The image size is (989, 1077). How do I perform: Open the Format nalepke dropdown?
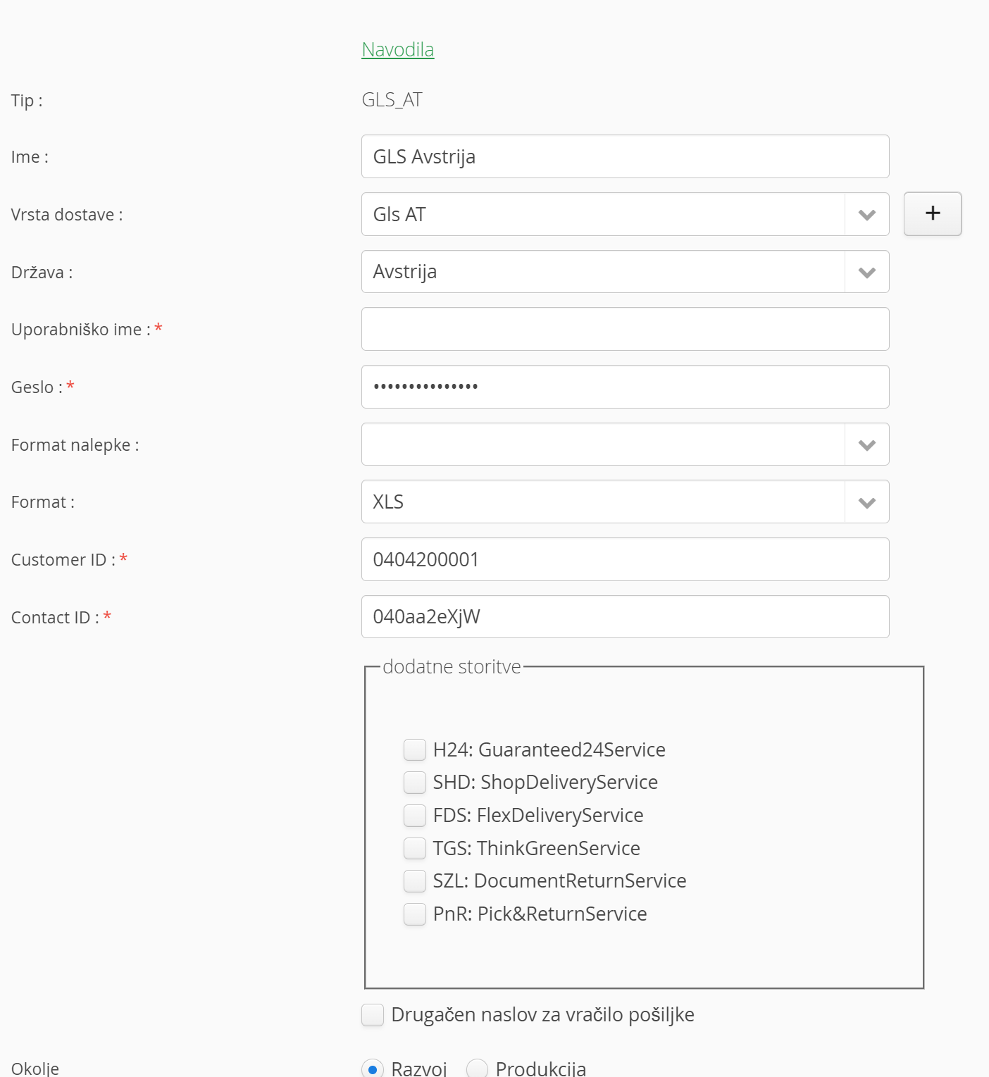625,444
